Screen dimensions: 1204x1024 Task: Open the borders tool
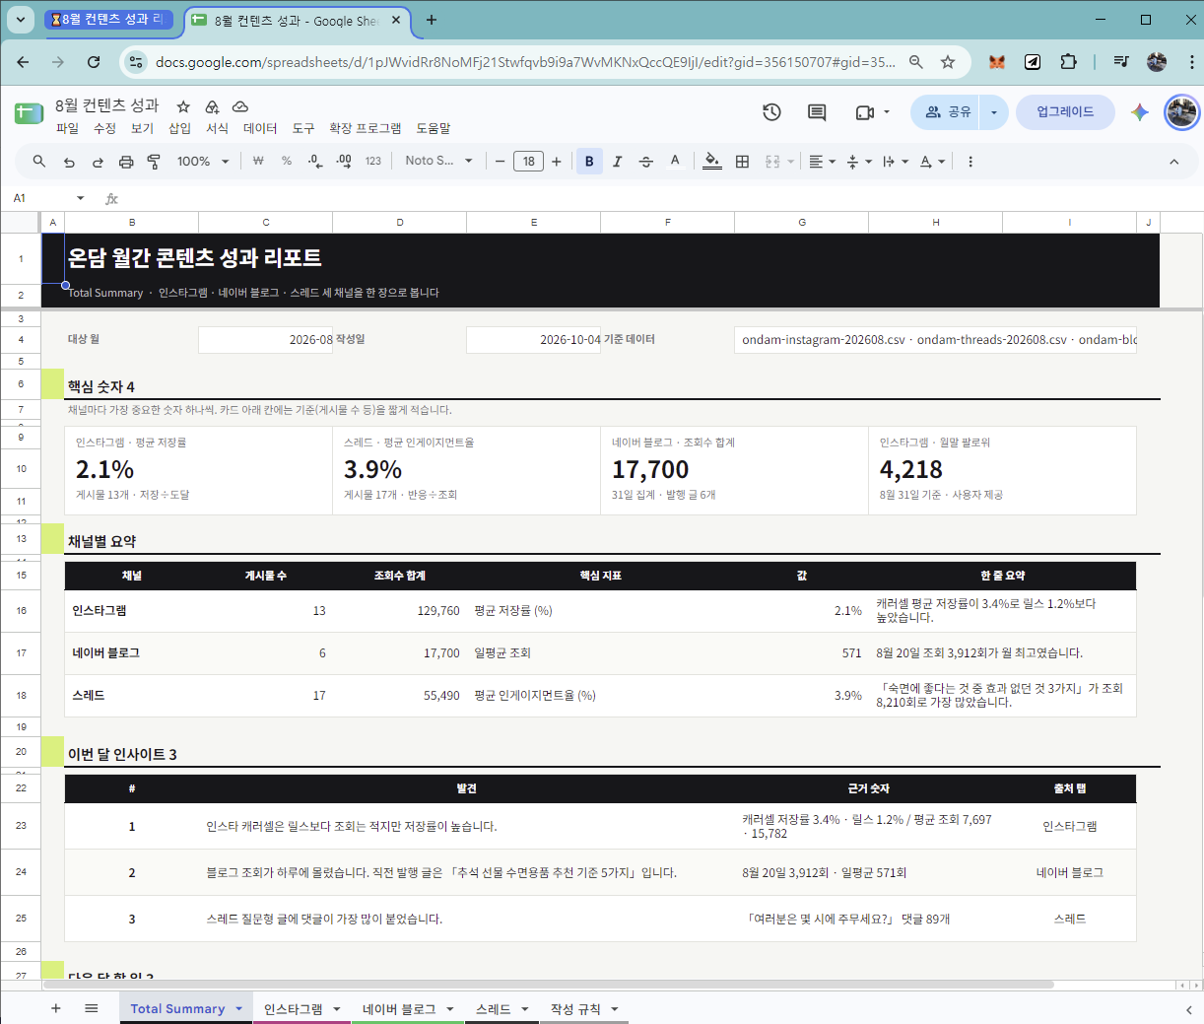(x=743, y=162)
